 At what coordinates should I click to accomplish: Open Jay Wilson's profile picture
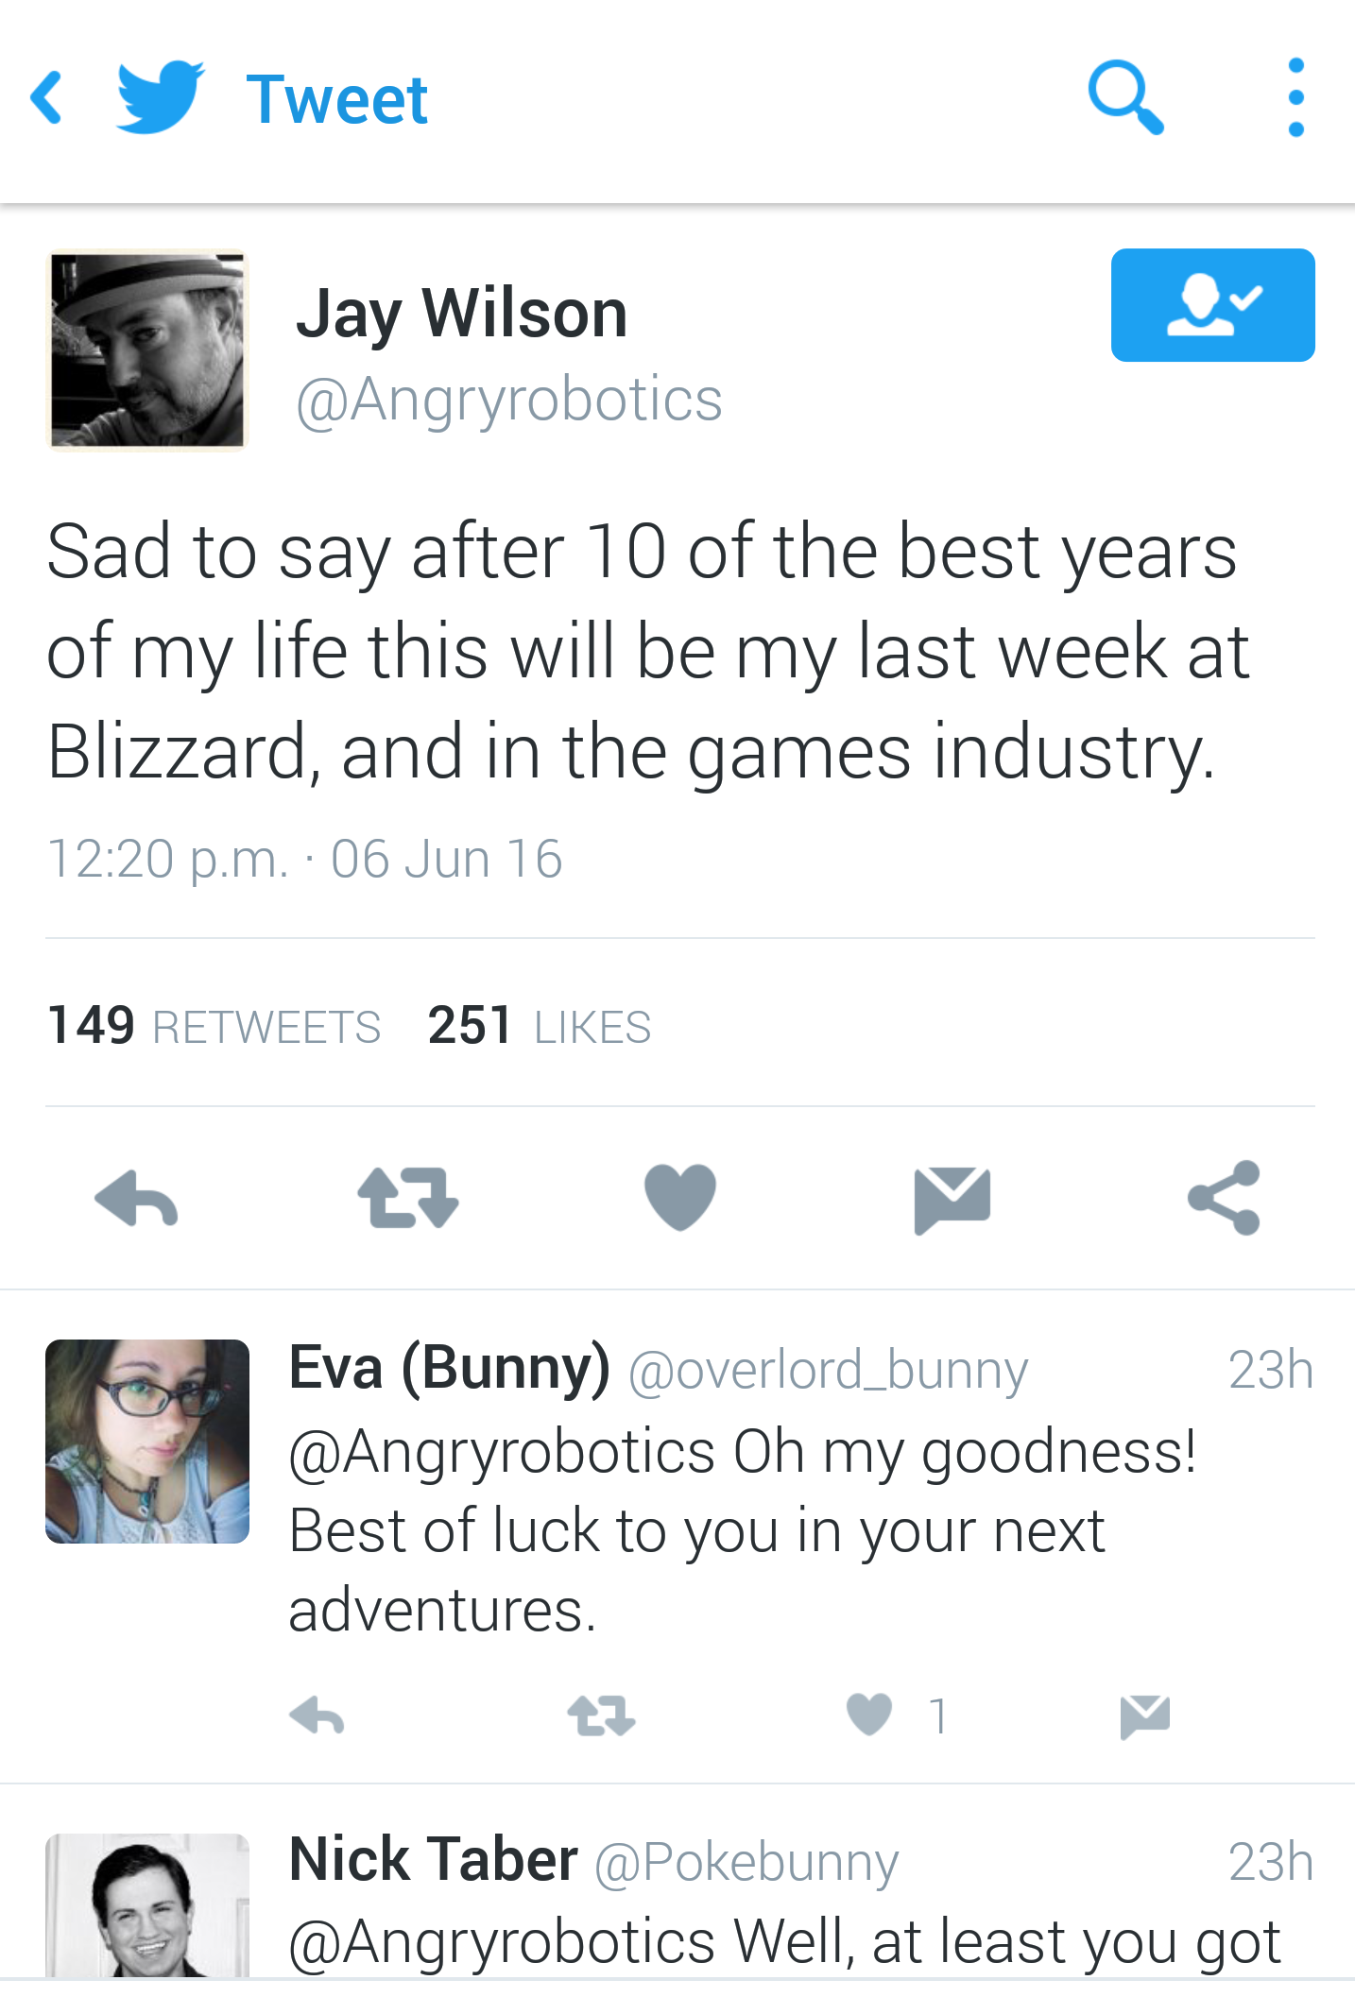click(147, 350)
